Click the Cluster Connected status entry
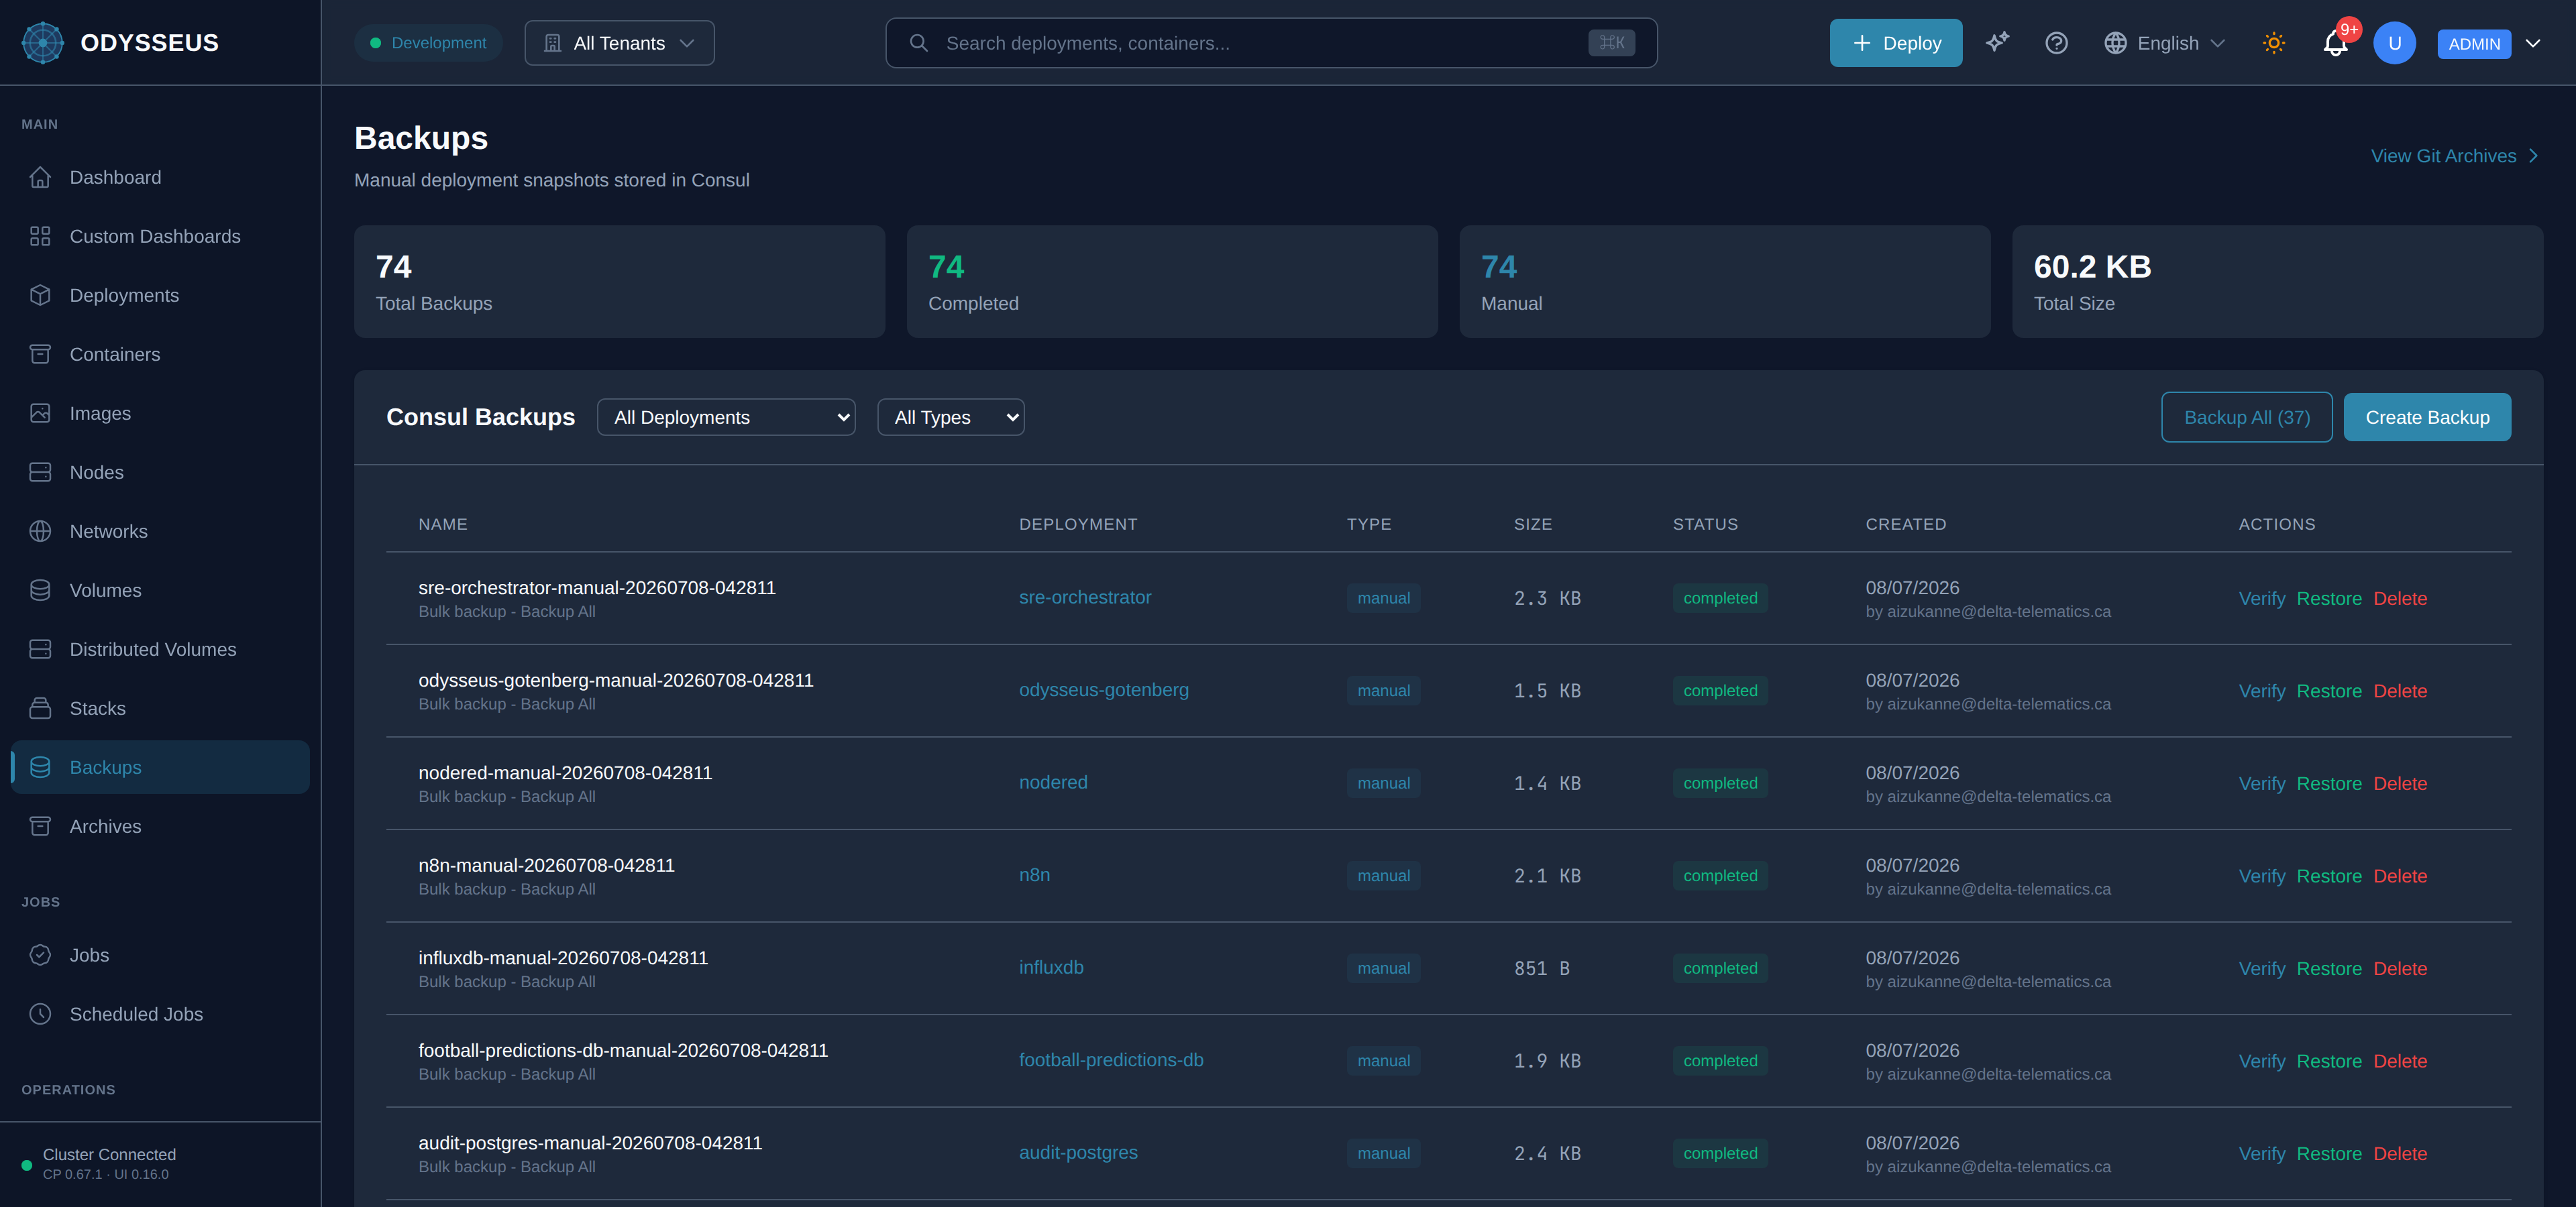Image resolution: width=2576 pixels, height=1207 pixels. coord(100,1163)
